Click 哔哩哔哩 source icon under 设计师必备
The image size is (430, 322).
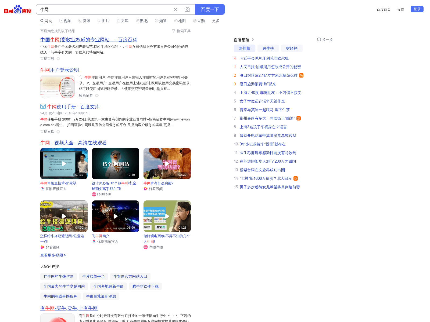[94, 194]
